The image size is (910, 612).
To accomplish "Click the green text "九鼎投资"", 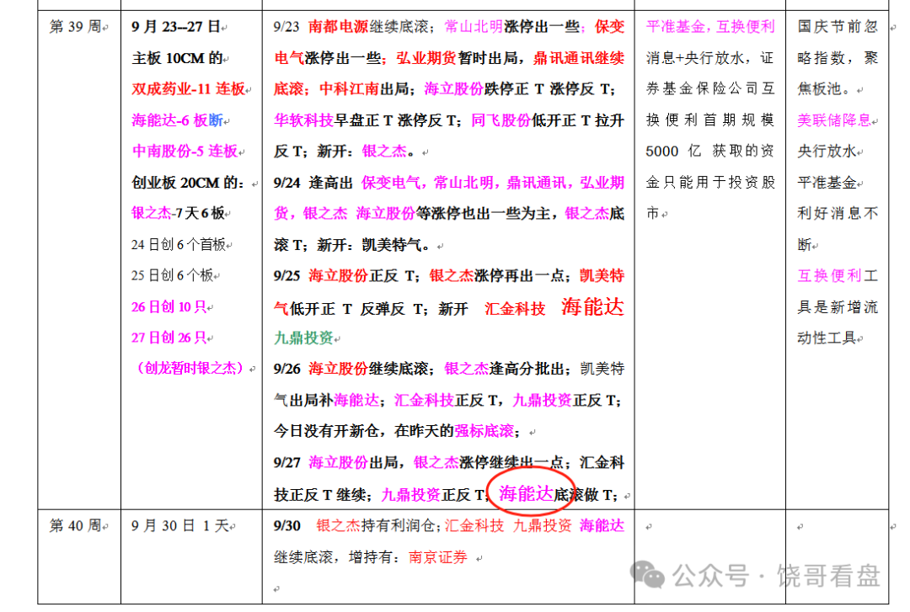I will pos(303,338).
